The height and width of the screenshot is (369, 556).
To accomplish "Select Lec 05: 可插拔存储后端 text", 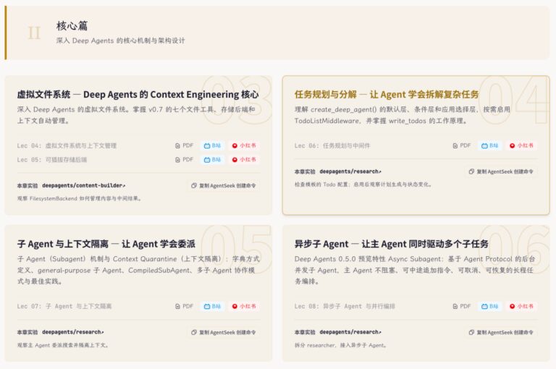I will tap(52, 160).
